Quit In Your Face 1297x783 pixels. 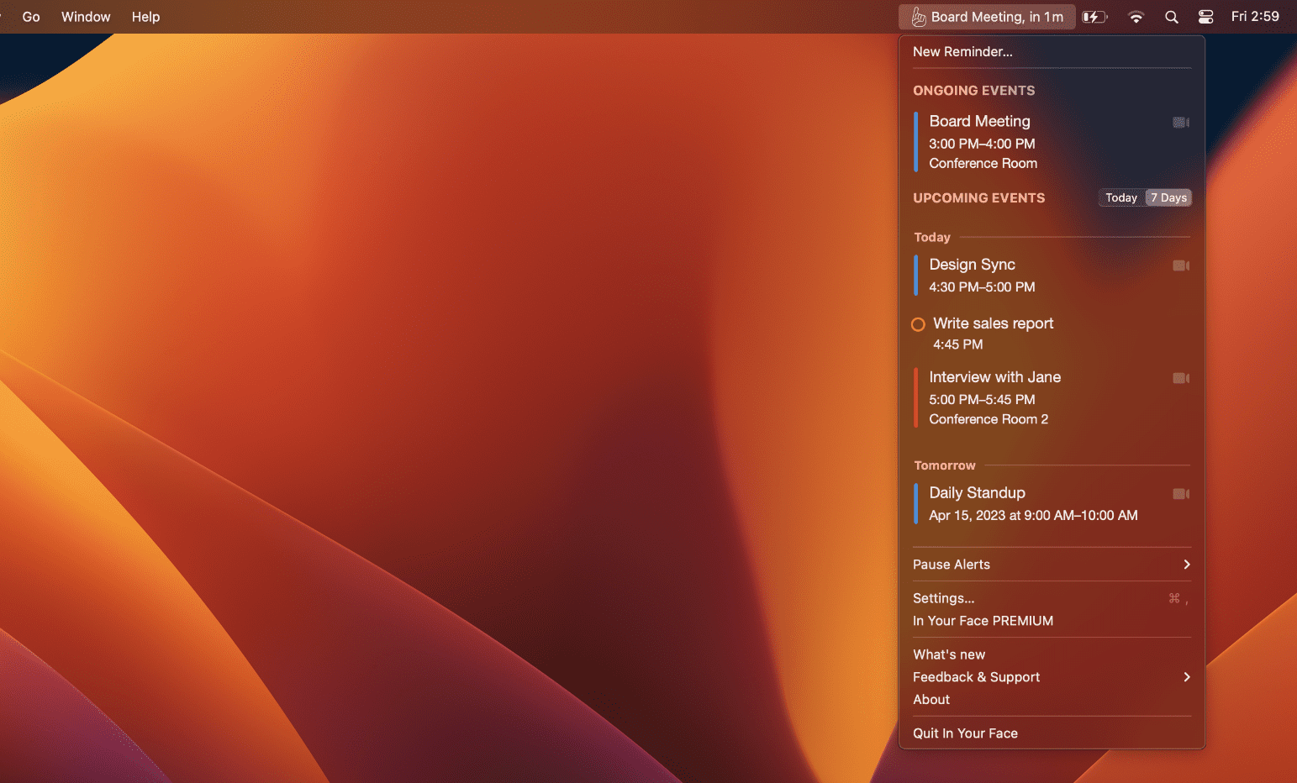965,733
